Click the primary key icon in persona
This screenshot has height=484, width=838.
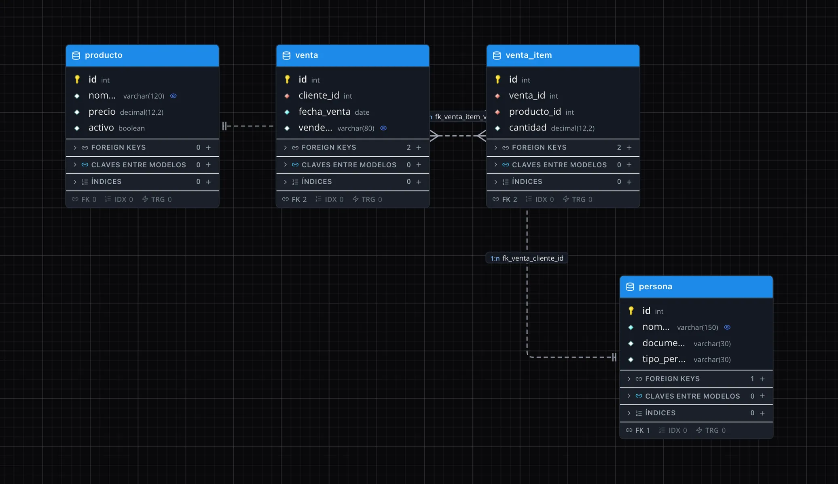pyautogui.click(x=631, y=311)
